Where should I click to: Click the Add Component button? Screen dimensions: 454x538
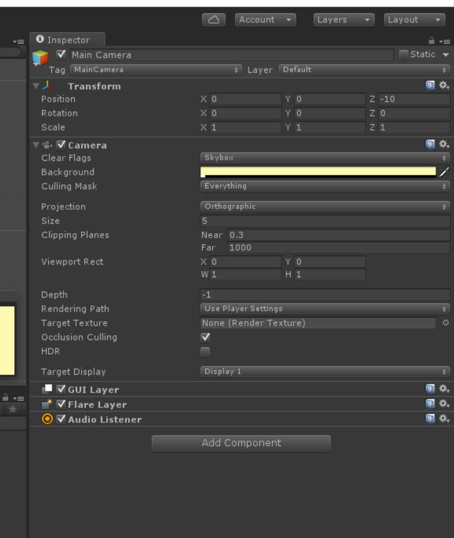point(241,443)
